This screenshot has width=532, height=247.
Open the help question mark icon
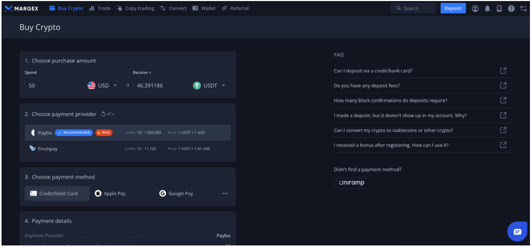pos(511,8)
